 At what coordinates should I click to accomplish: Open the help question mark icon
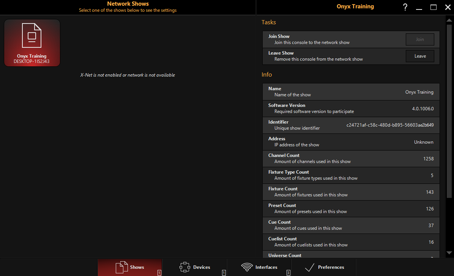(x=405, y=7)
